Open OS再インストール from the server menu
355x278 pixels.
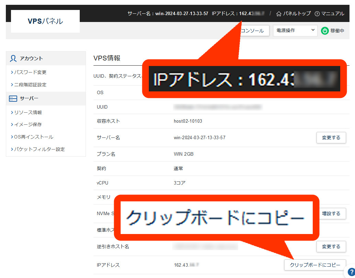pos(33,136)
